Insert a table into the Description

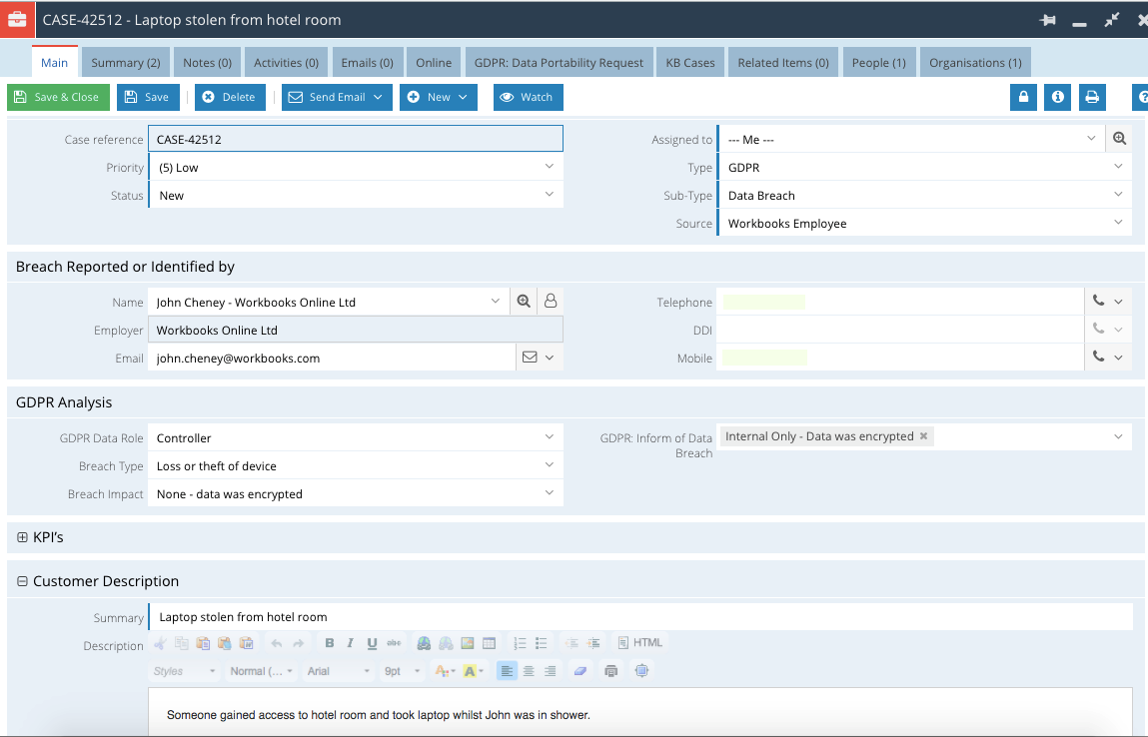tap(489, 643)
